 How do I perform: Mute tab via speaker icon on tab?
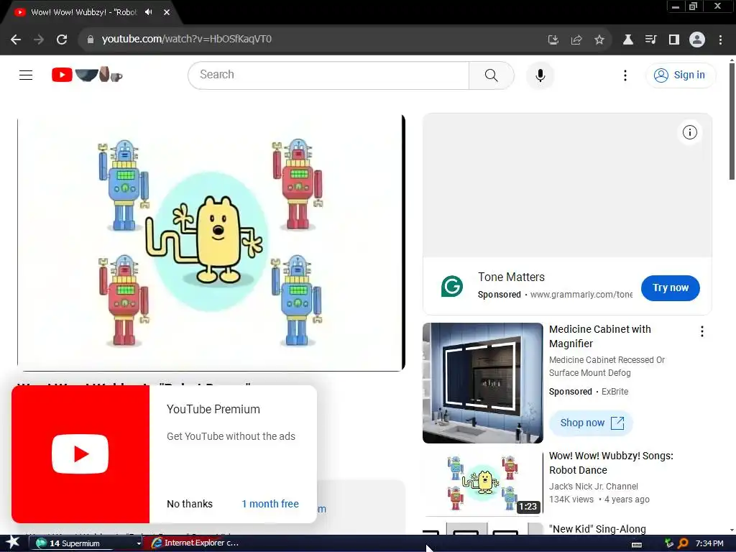(149, 12)
